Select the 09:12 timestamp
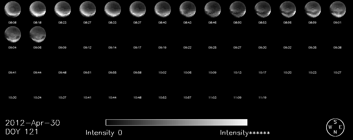353x140 pixels. pos(87,47)
